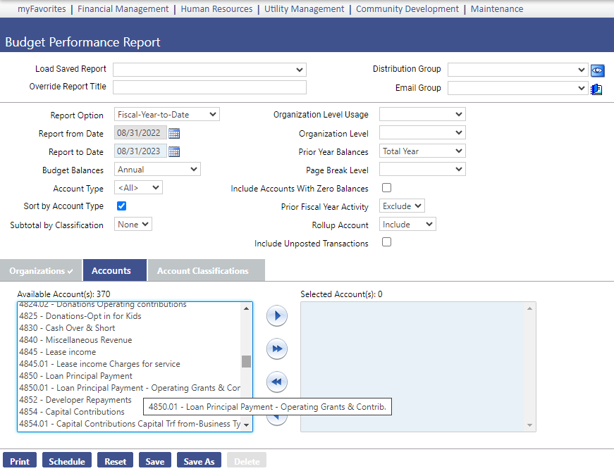Open the Community Development menu
The height and width of the screenshot is (471, 614).
[407, 8]
